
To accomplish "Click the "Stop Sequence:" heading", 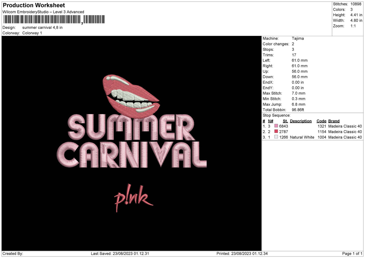I will pos(276,115).
